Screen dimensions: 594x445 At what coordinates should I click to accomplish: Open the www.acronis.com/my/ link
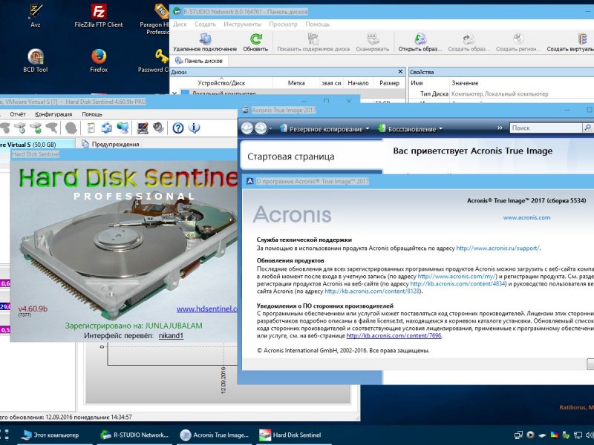(457, 277)
